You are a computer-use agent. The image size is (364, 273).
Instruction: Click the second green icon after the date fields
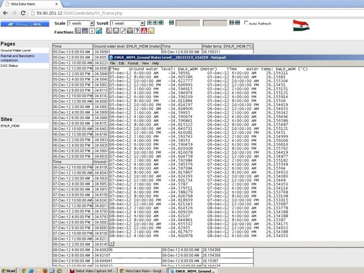pyautogui.click(x=237, y=23)
